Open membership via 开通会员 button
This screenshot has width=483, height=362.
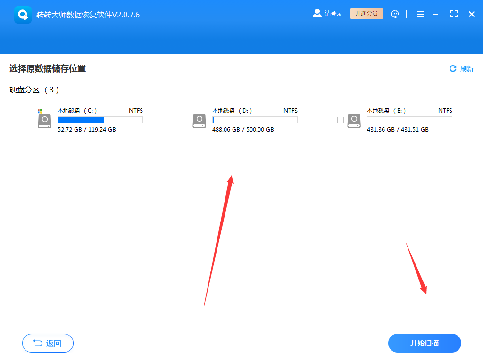click(x=366, y=13)
